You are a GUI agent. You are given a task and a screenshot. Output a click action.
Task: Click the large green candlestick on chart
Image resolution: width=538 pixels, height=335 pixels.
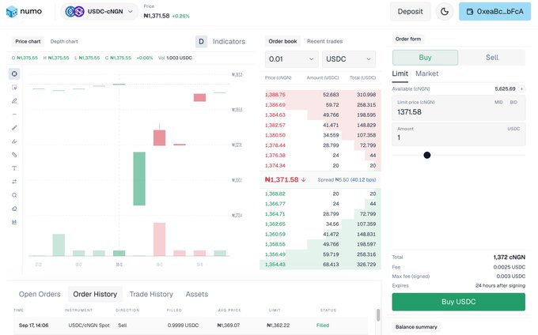[x=139, y=179]
